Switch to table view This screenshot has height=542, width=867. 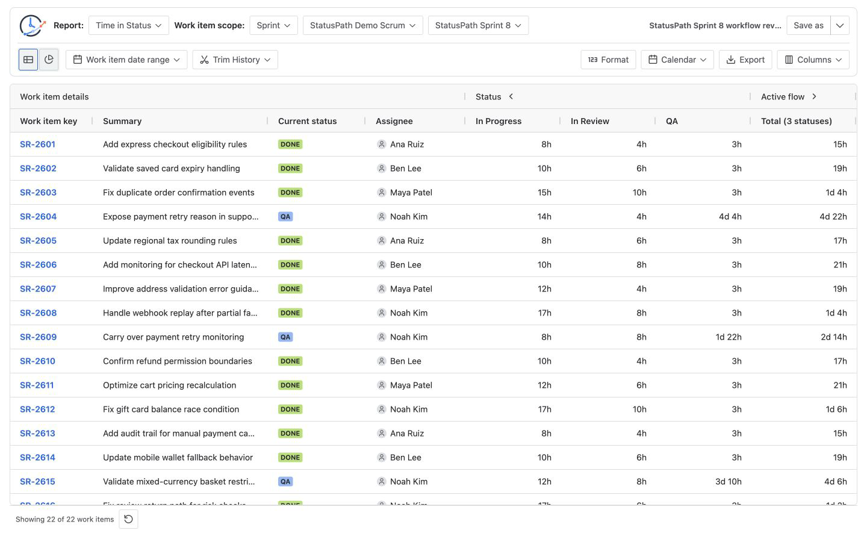click(x=28, y=60)
